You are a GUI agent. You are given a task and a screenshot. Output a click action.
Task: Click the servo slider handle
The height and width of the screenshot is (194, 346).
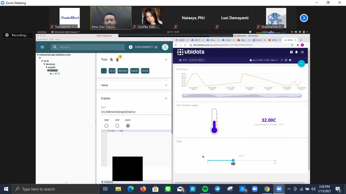pyautogui.click(x=233, y=161)
